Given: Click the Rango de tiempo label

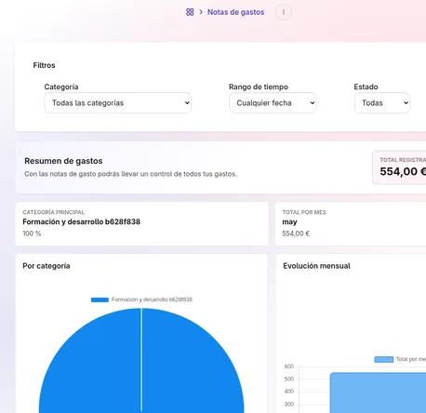Looking at the screenshot, I should tap(259, 87).
